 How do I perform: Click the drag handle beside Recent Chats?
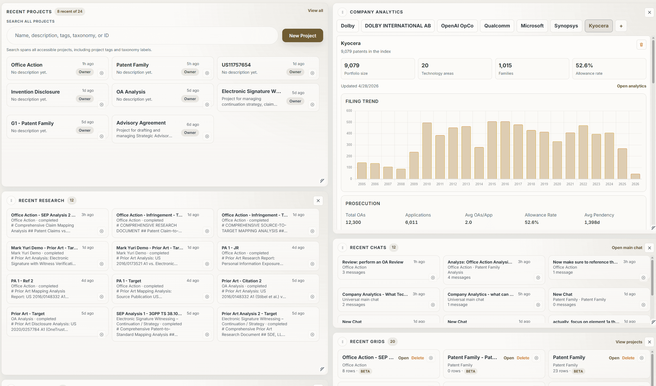tap(342, 248)
